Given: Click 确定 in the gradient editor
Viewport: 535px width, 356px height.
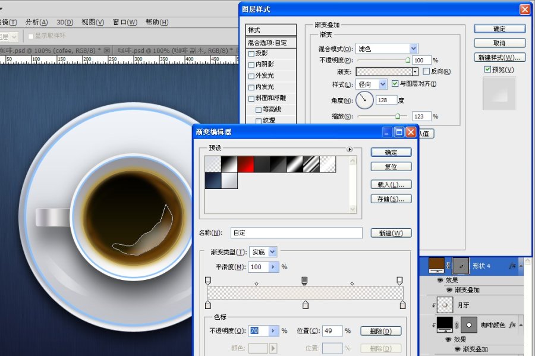Looking at the screenshot, I should pyautogui.click(x=391, y=152).
